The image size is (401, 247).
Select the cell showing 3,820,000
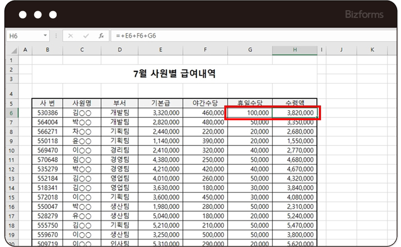click(x=295, y=113)
